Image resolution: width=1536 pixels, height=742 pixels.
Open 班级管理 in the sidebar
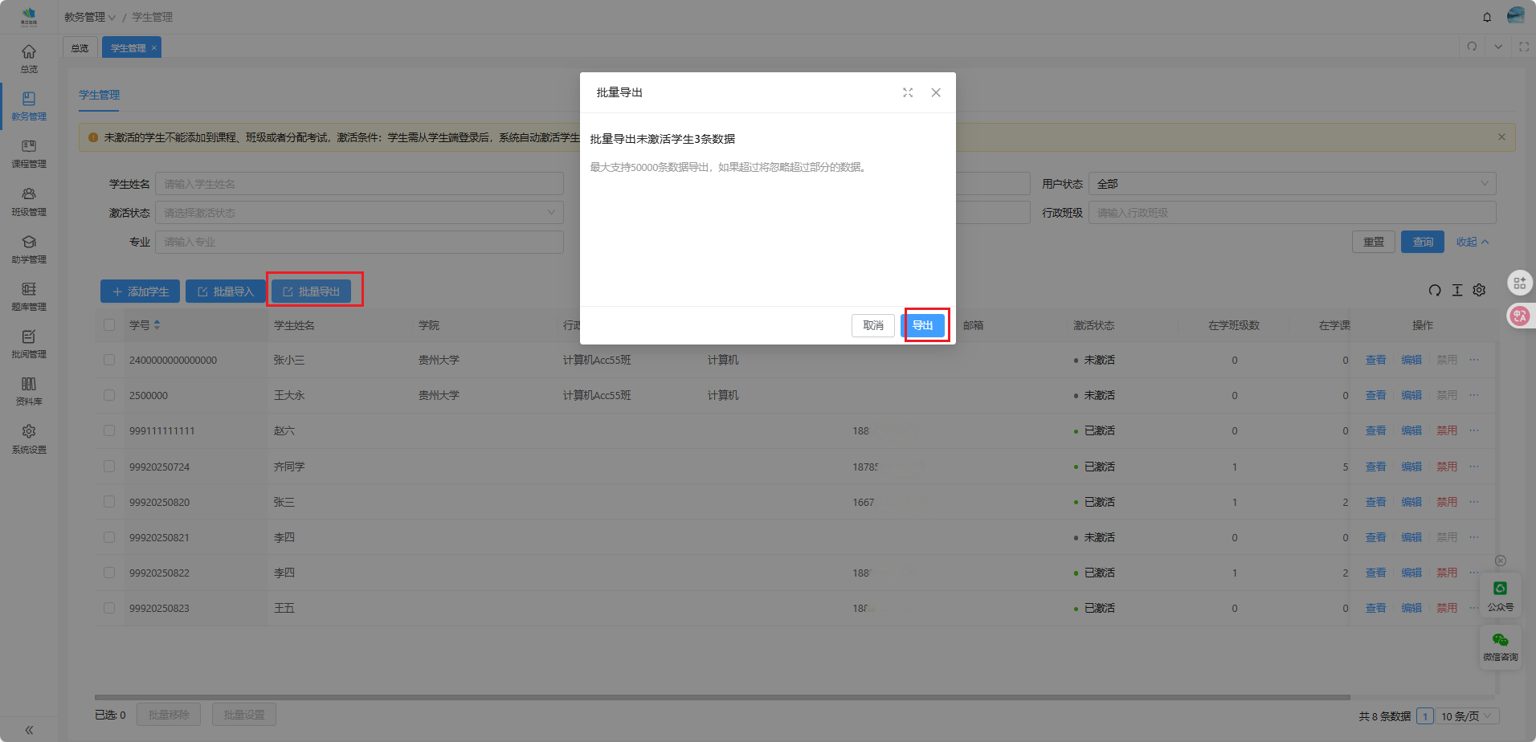[29, 202]
